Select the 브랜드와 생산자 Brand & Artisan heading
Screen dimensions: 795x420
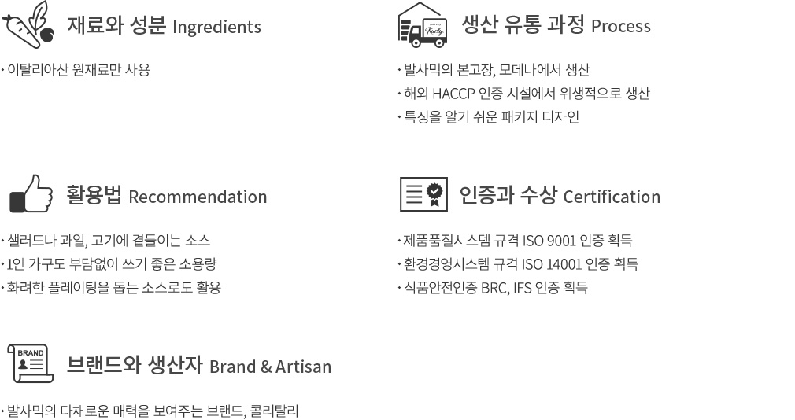tap(198, 365)
